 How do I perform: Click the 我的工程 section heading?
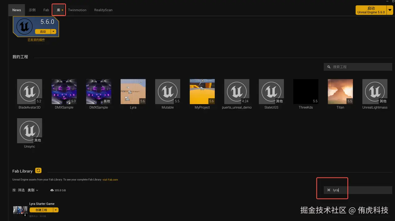tap(20, 57)
